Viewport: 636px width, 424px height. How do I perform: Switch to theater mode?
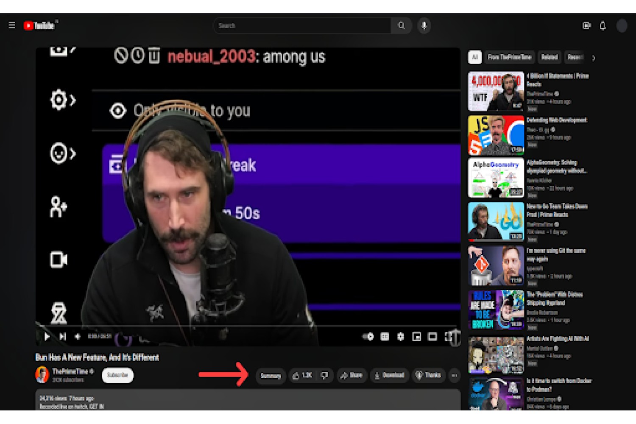tap(432, 337)
